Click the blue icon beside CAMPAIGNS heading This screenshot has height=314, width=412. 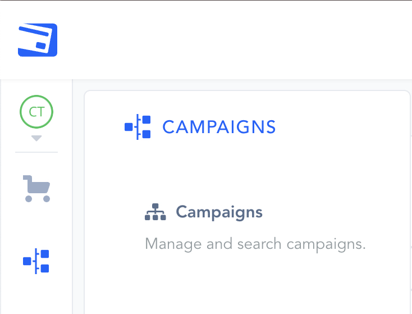(138, 127)
